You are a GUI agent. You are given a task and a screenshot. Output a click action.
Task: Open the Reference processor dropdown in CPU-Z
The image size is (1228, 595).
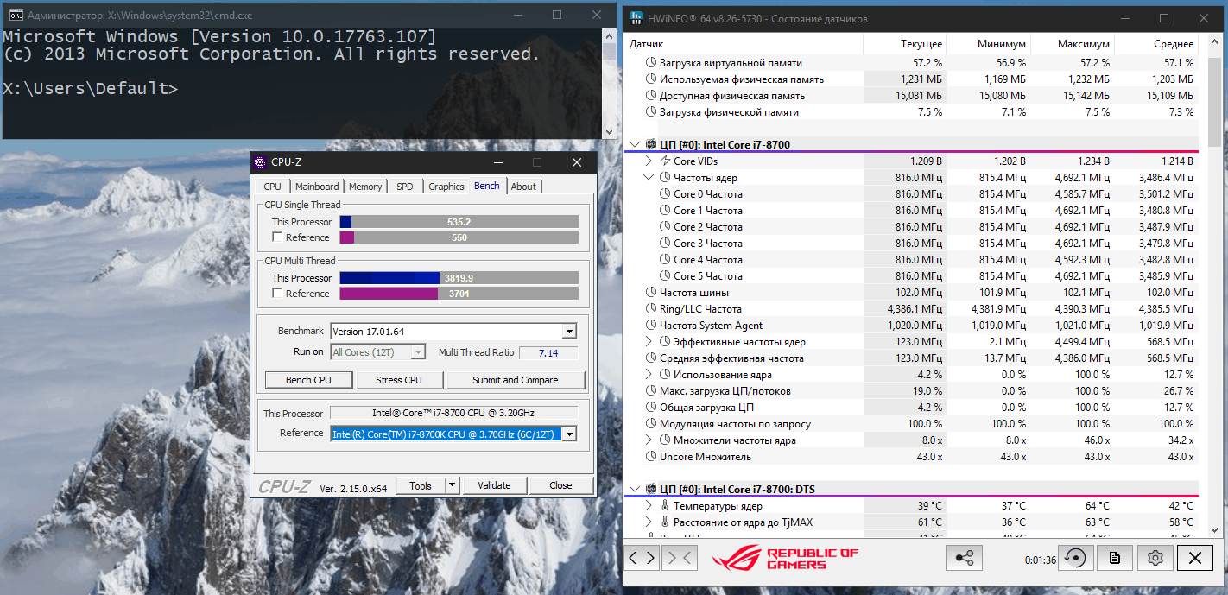569,434
